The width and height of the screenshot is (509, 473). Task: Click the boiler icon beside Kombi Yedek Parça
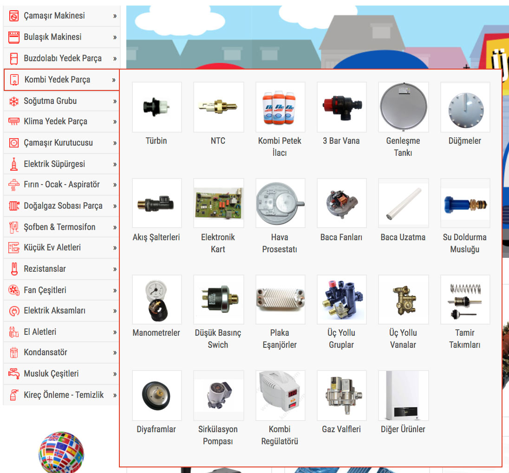point(14,80)
